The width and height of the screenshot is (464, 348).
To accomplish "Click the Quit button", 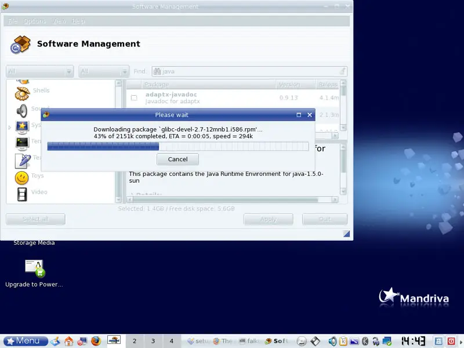I will tap(325, 219).
